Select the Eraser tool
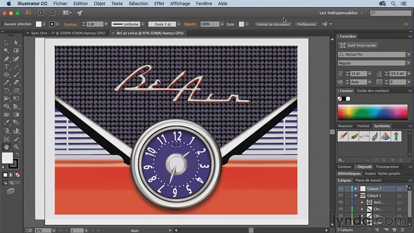 (16, 83)
